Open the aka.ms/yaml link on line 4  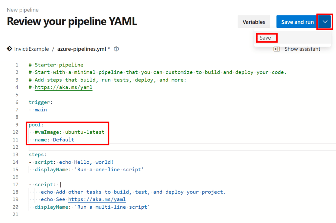coord(63,87)
